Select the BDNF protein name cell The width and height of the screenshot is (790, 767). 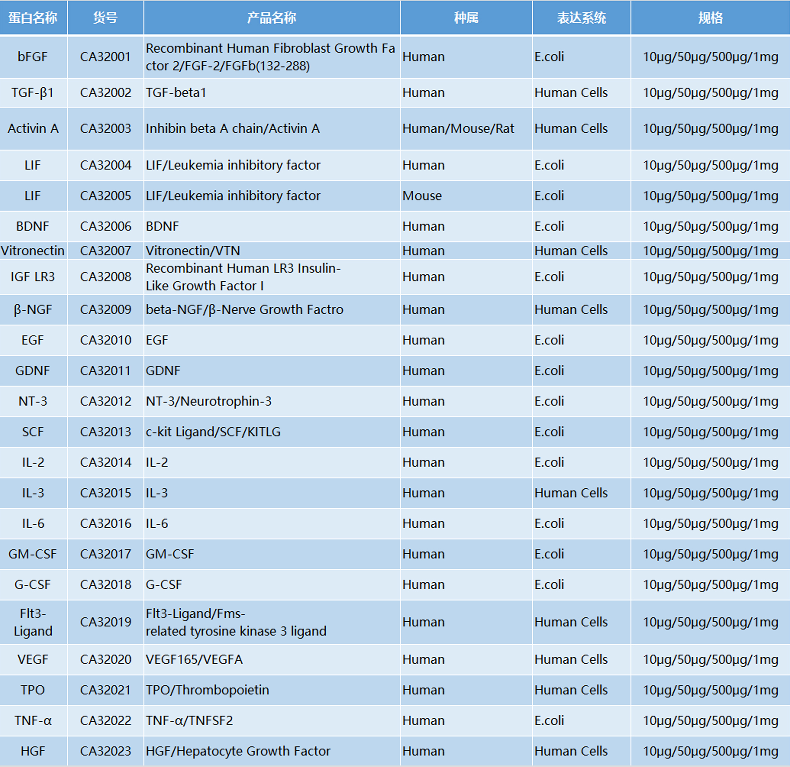point(33,227)
